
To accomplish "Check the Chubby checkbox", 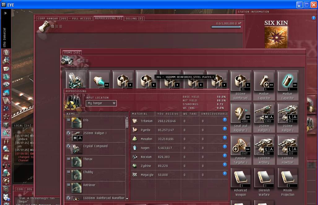I will (68, 172).
